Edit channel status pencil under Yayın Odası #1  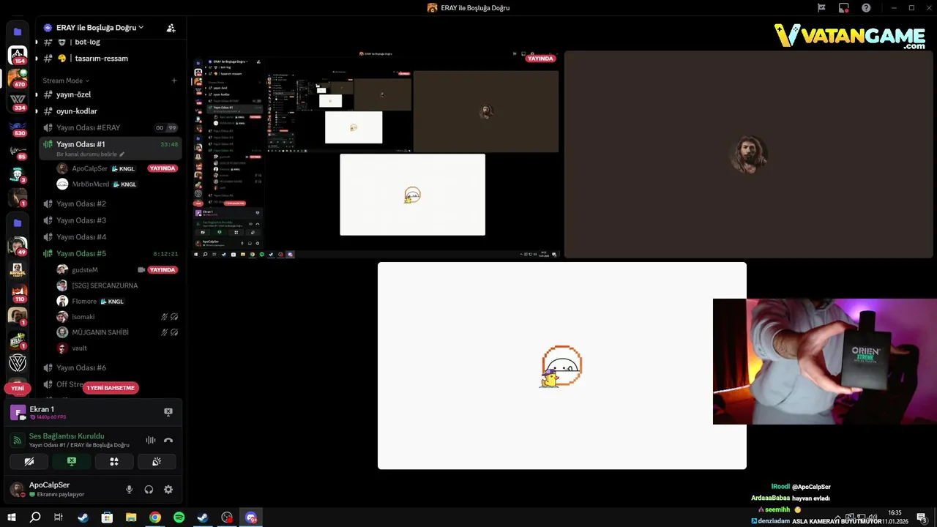(x=122, y=154)
